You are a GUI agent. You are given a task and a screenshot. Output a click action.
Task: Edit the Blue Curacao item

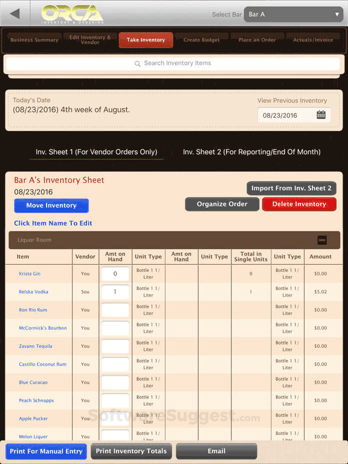pos(33,382)
